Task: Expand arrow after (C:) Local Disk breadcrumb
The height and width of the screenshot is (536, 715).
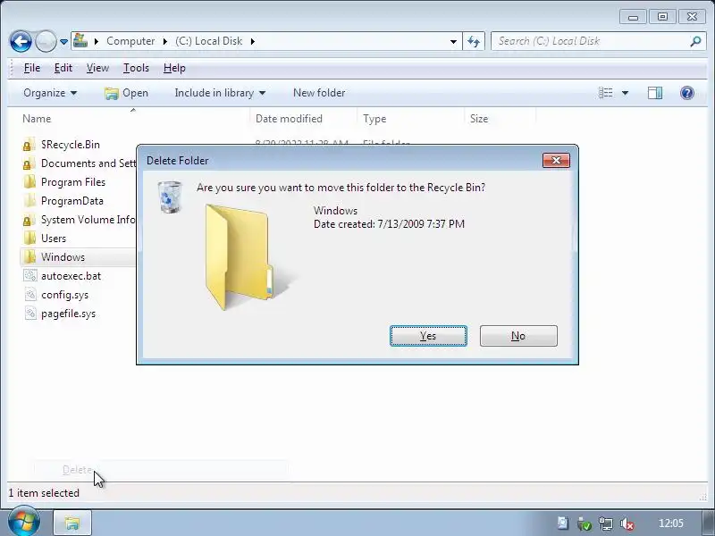Action: click(x=253, y=41)
